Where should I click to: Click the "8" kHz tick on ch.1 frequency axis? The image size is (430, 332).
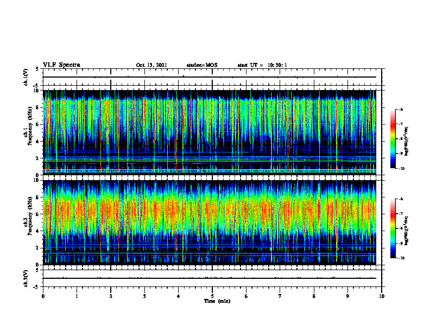(x=38, y=107)
